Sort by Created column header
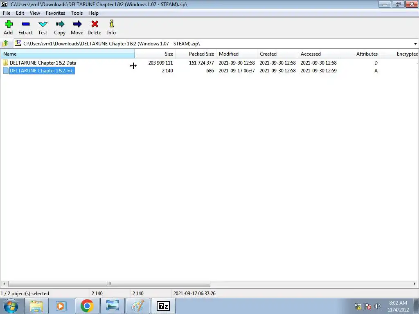 click(x=278, y=54)
